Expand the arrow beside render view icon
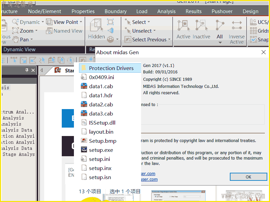This screenshot has height=202, width=270. tap(117, 39)
